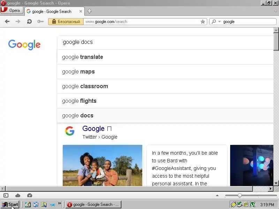Viewport: 279px width, 209px height.
Task: Click the Opera Link cloud icon
Action: (x=18, y=195)
